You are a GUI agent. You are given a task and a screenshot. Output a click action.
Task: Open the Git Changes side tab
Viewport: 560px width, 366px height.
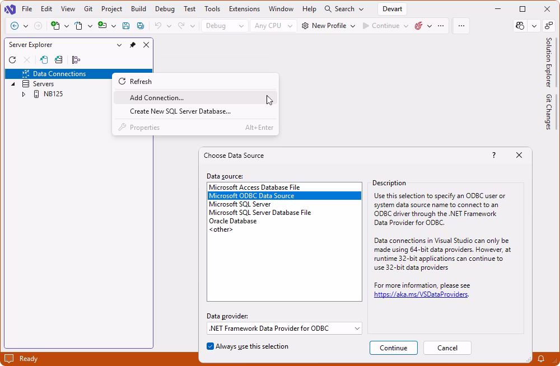point(549,112)
